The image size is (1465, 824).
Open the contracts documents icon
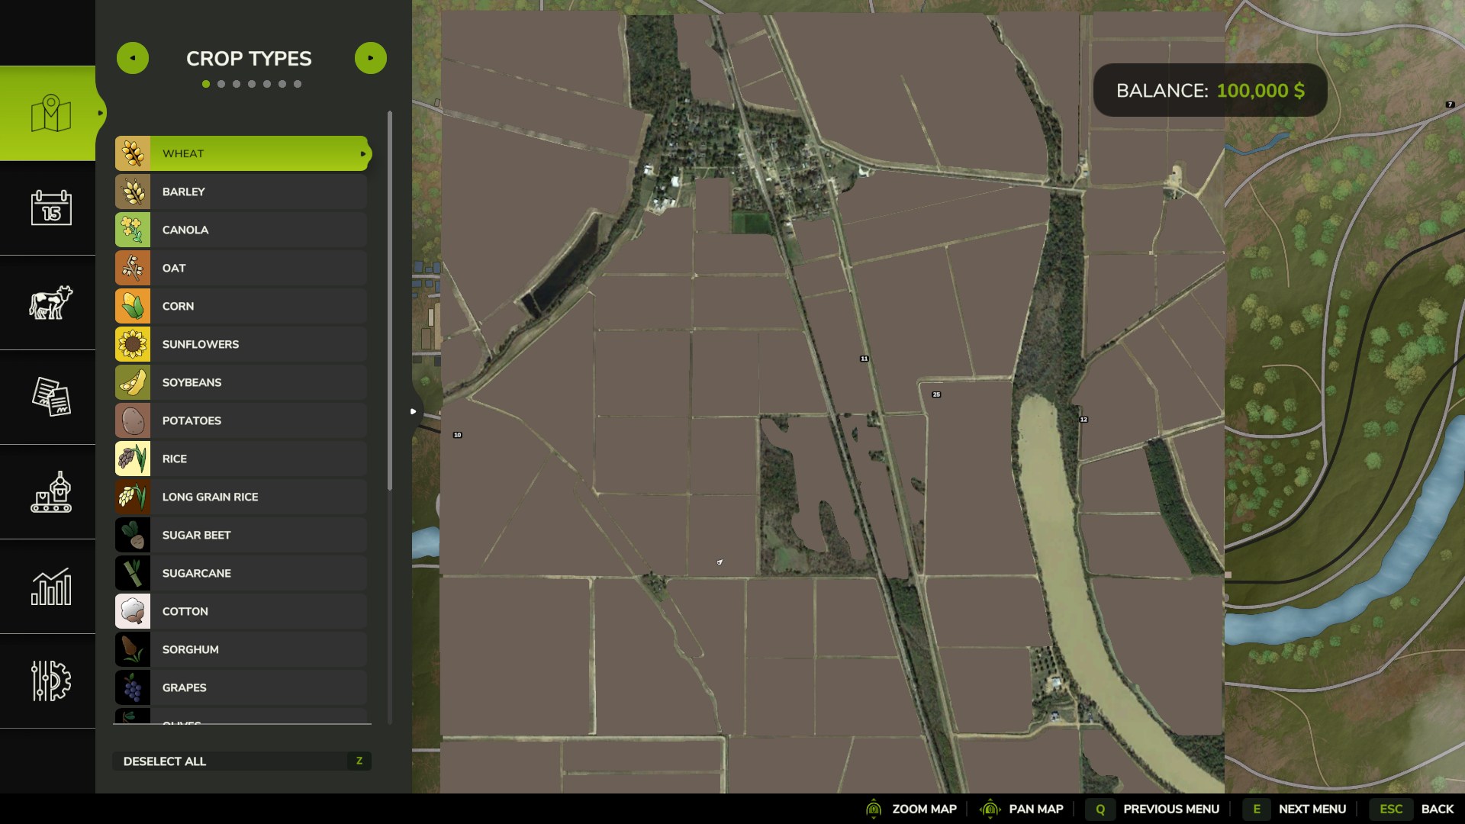point(51,397)
